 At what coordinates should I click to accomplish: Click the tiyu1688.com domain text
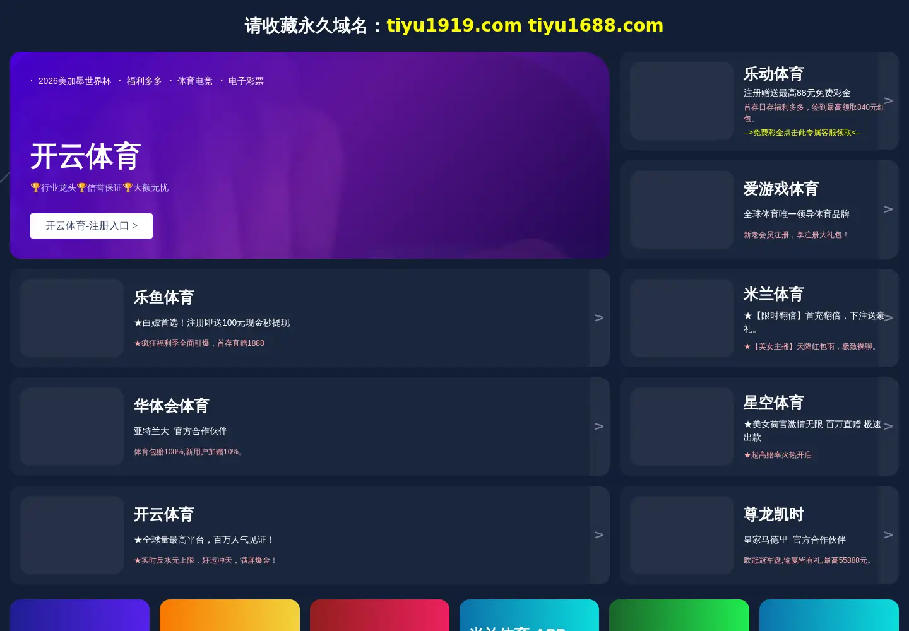pyautogui.click(x=596, y=25)
